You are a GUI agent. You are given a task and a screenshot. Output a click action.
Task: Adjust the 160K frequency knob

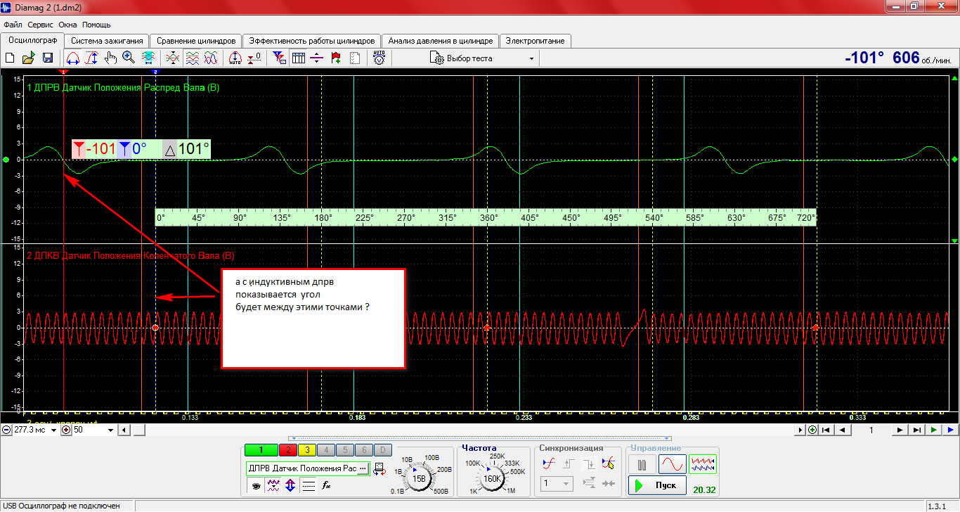pos(492,478)
